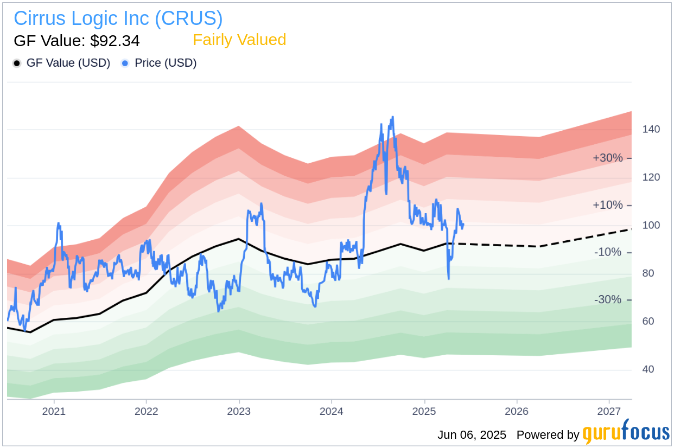Click the blue Price legend dot
Screen dimensions: 674x448
pyautogui.click(x=125, y=63)
